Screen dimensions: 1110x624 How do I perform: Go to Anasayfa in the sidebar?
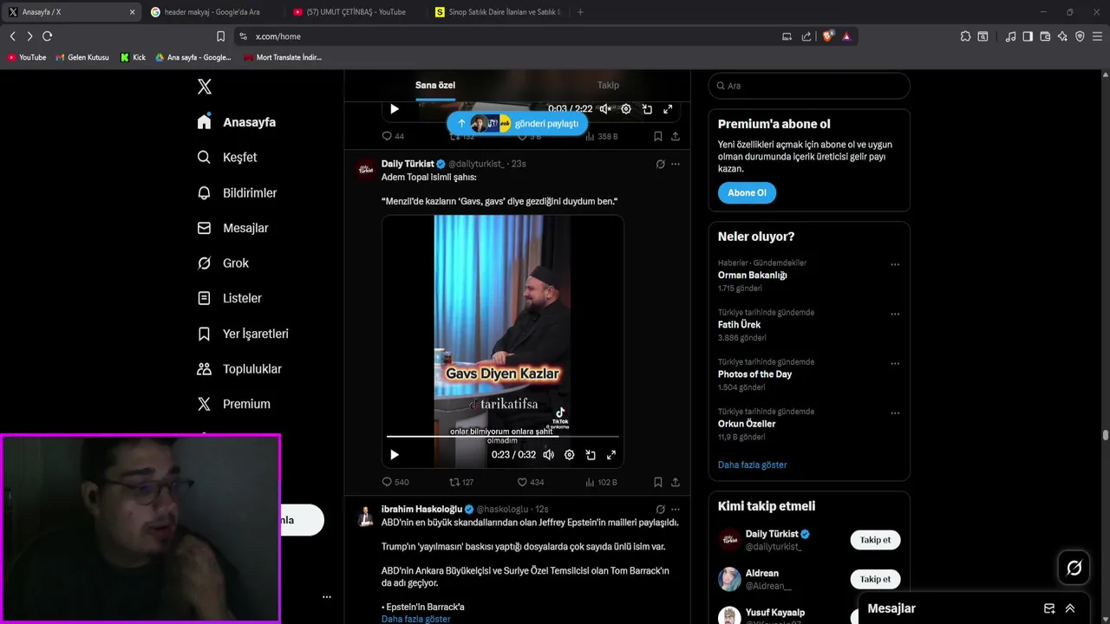236,122
